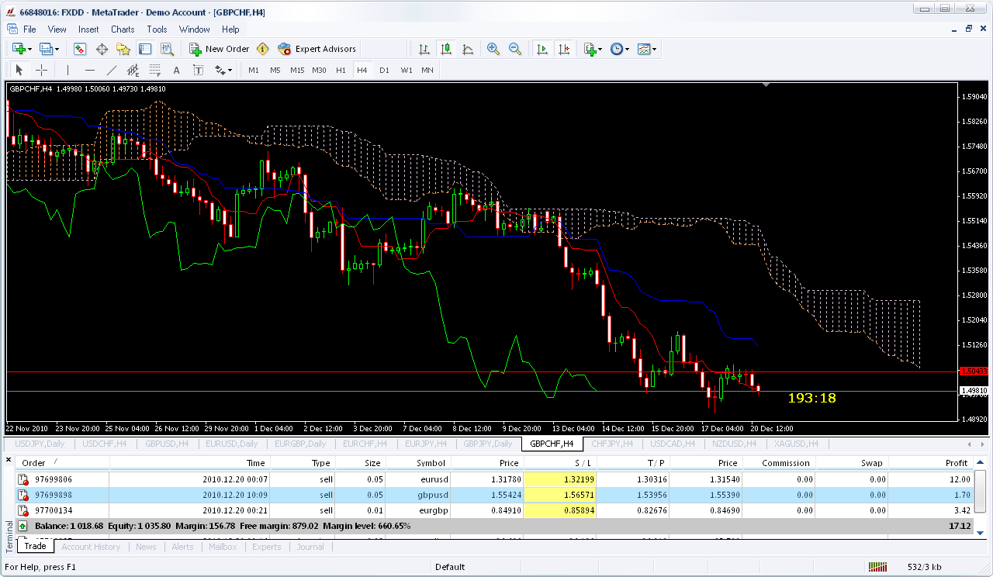Switch chart to Line Chart
The width and height of the screenshot is (993, 577).
(468, 49)
